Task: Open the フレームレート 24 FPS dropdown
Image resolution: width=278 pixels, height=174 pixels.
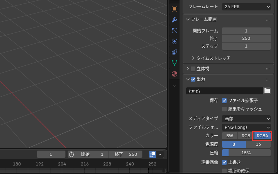Action: pyautogui.click(x=246, y=7)
